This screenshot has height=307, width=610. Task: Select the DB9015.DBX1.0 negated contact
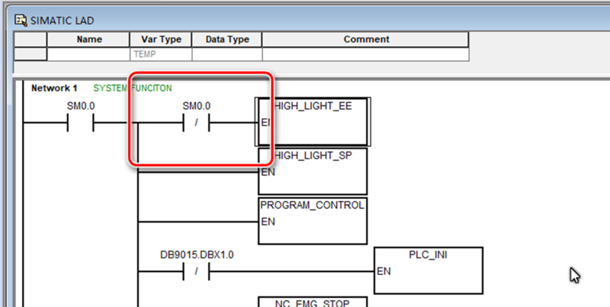pyautogui.click(x=197, y=271)
